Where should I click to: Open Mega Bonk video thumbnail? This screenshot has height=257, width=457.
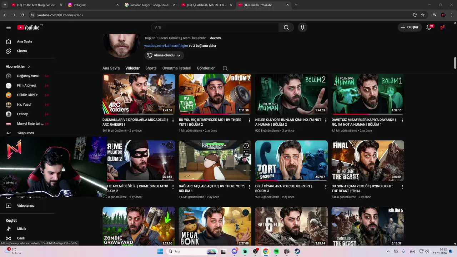[x=215, y=226]
